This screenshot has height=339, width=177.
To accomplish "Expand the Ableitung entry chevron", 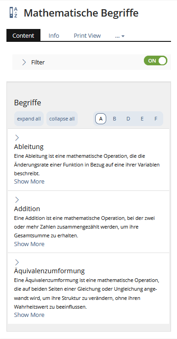I will [x=17, y=138].
